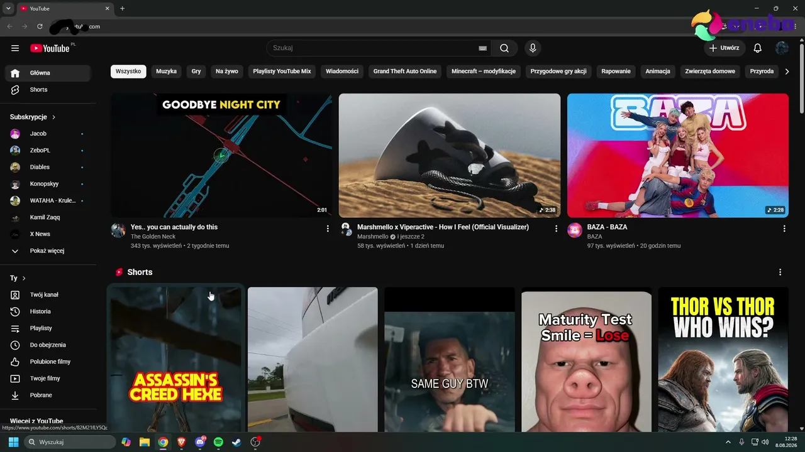Open the Konopskyy subscription channel
The height and width of the screenshot is (452, 805).
[48, 184]
